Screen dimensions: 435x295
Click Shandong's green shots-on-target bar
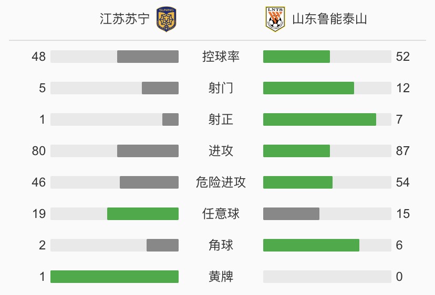click(x=319, y=119)
